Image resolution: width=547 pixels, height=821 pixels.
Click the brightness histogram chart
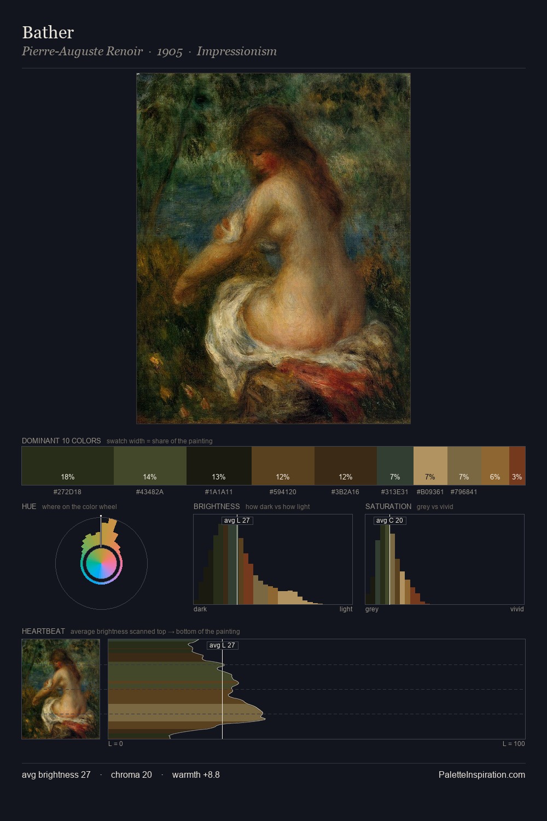point(273,559)
